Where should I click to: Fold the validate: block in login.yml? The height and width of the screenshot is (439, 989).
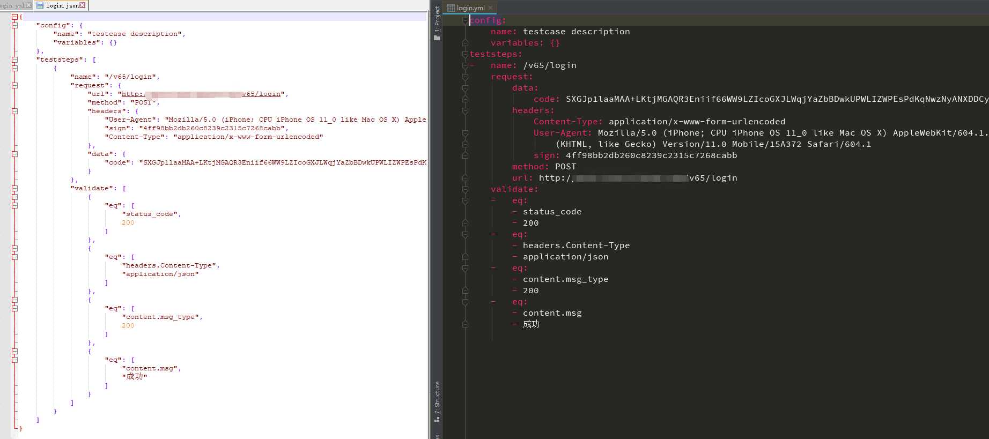[x=465, y=189]
